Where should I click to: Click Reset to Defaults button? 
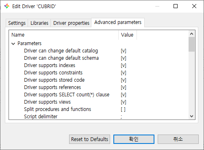tap(89, 139)
